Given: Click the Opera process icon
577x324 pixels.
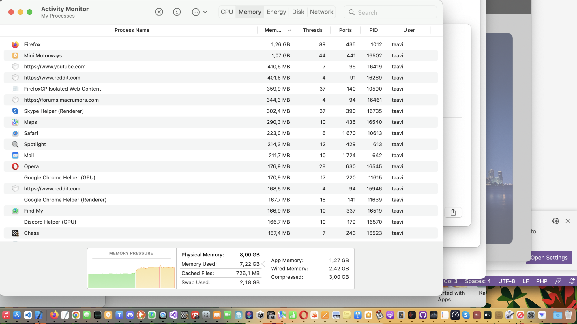Looking at the screenshot, I should [x=15, y=166].
